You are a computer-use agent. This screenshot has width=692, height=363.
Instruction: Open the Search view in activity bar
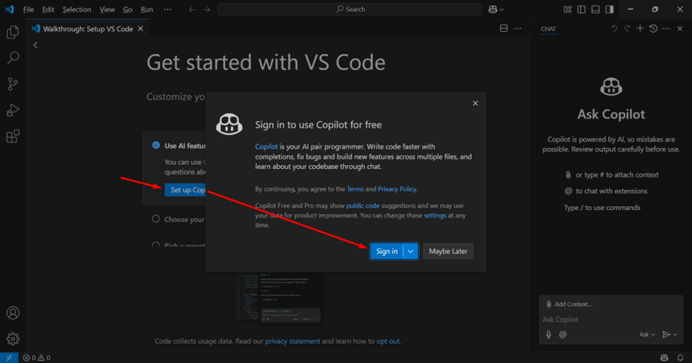click(x=13, y=57)
